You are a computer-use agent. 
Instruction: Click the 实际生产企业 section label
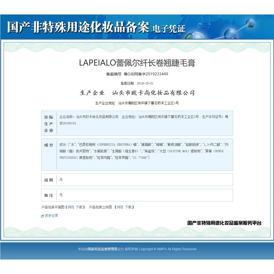pos(49,124)
